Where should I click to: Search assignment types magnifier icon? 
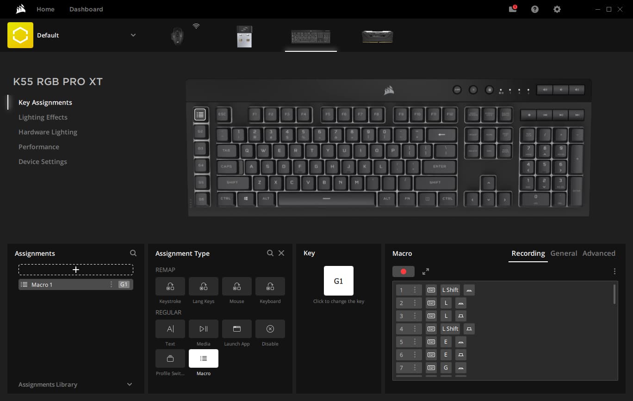(x=270, y=253)
